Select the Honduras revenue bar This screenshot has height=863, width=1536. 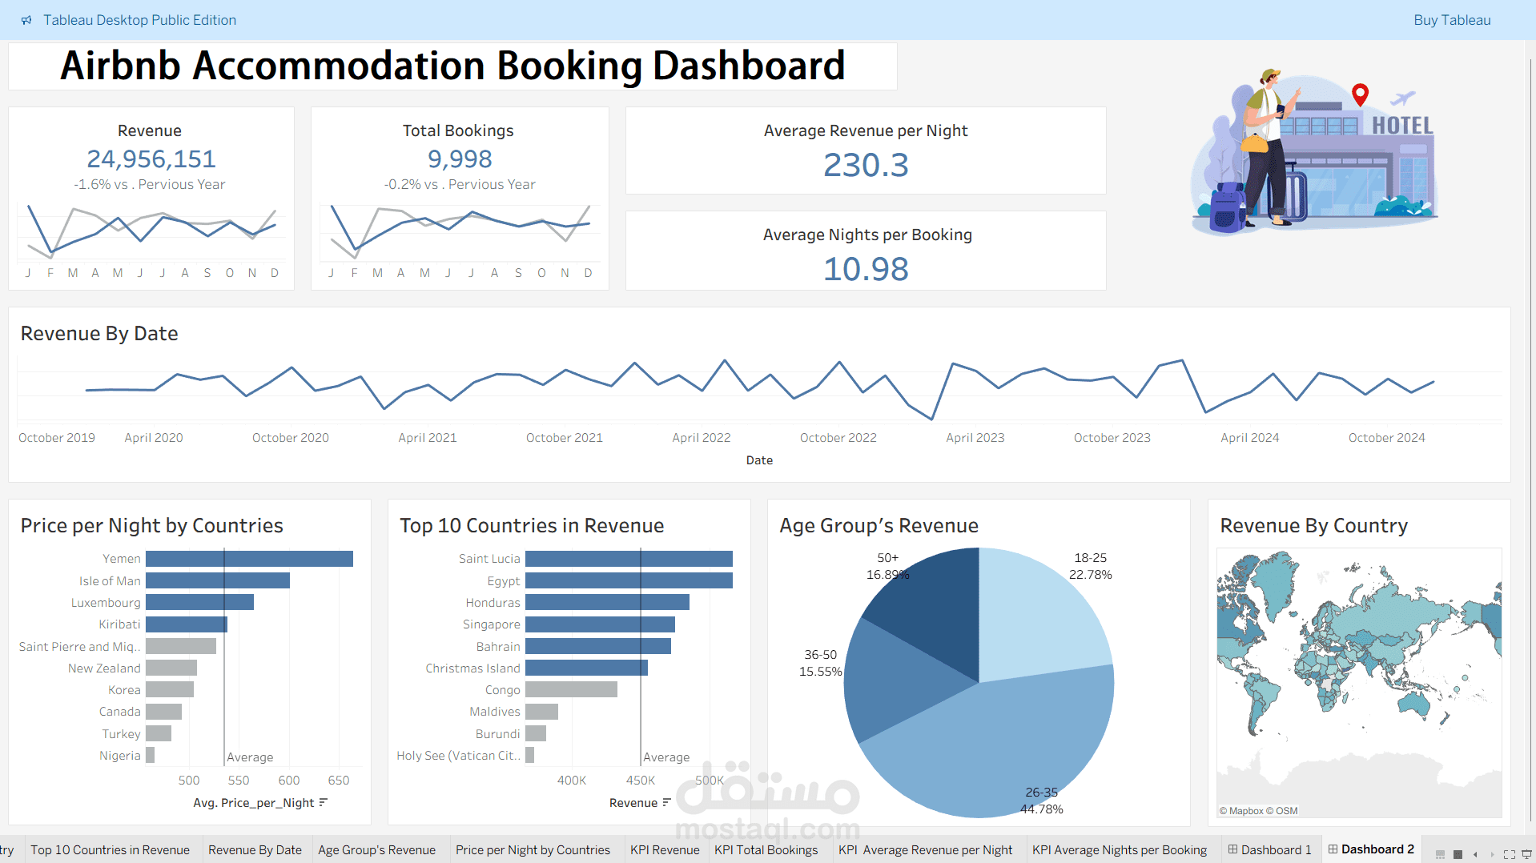pos(607,602)
